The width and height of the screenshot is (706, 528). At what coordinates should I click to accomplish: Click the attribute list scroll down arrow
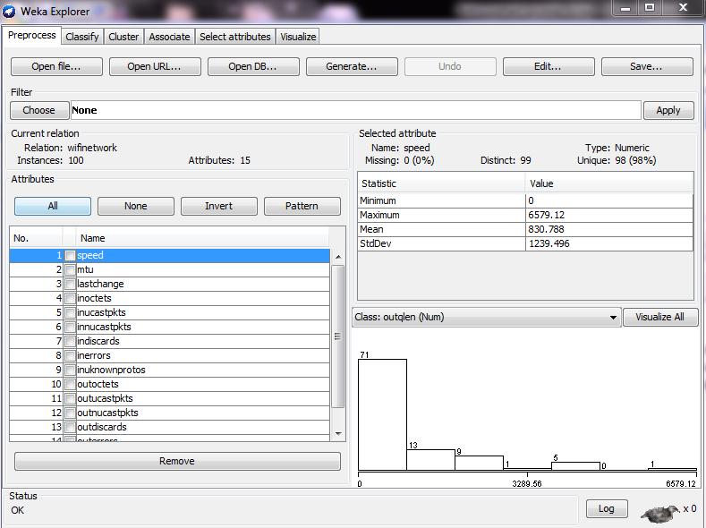(x=338, y=433)
